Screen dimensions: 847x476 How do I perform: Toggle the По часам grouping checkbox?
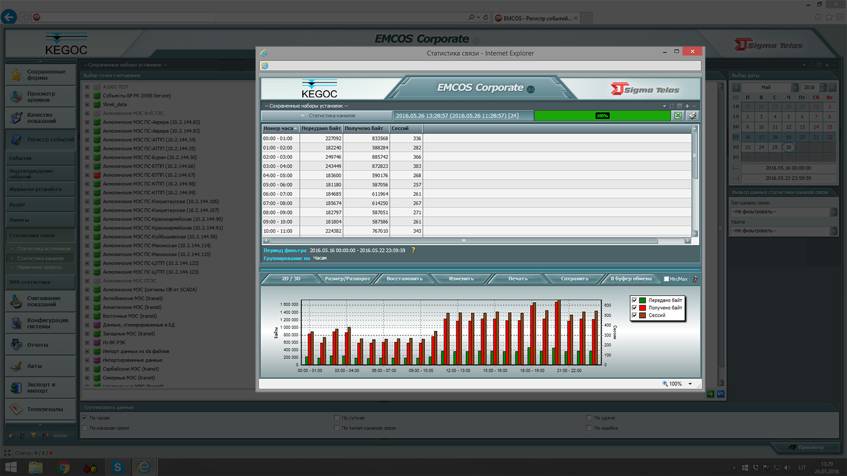point(85,418)
